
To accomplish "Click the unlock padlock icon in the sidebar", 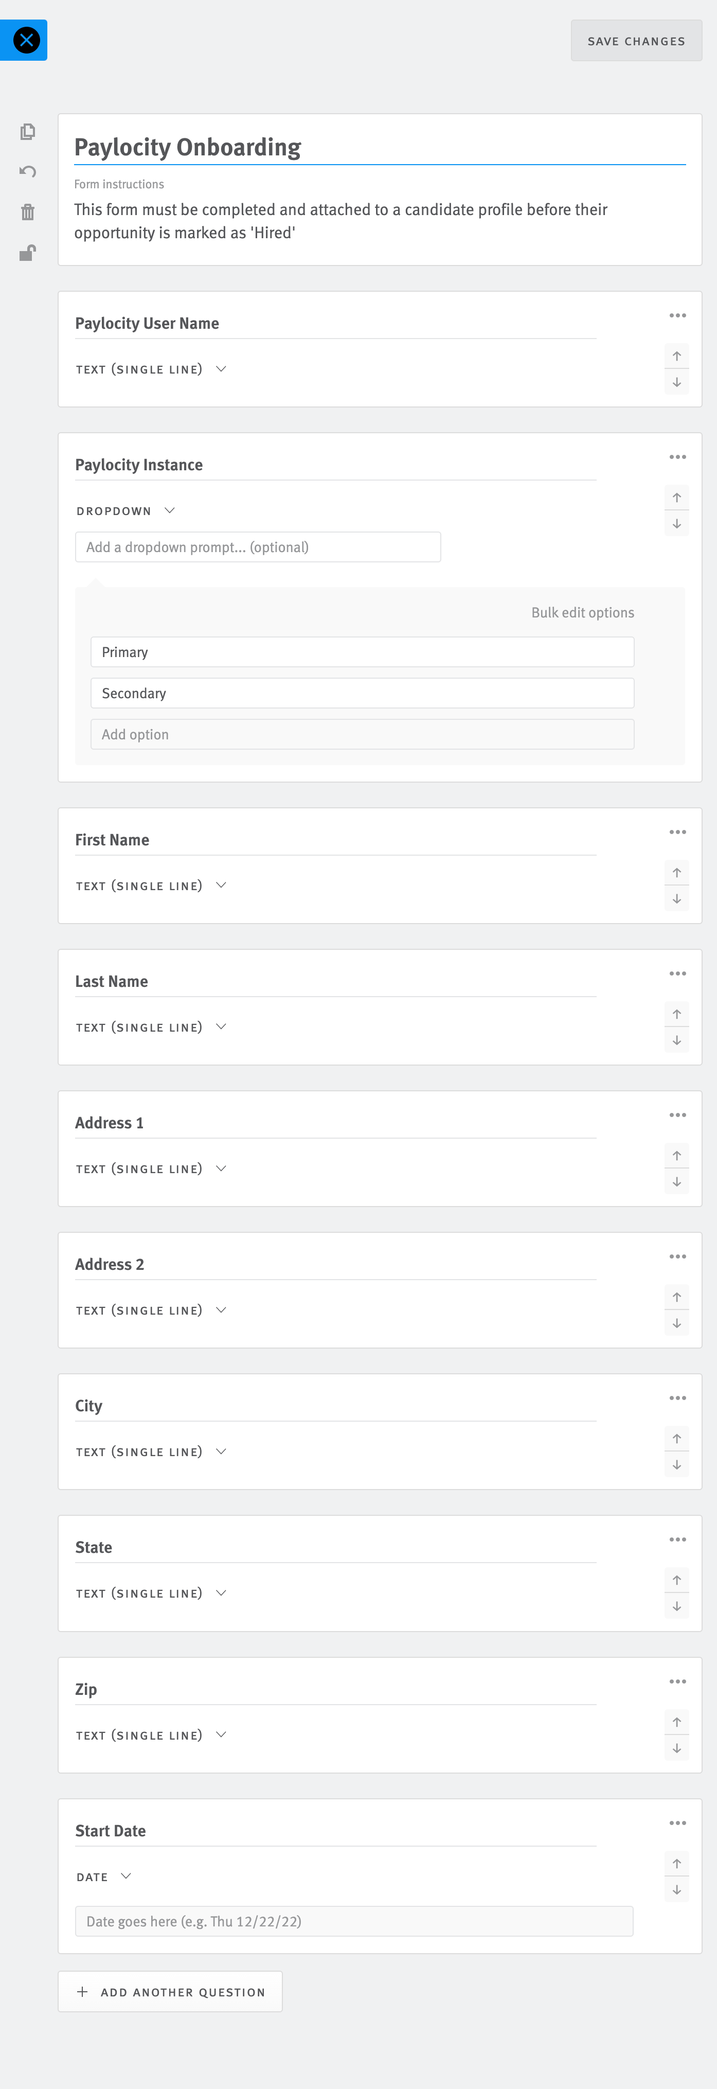I will click(28, 252).
